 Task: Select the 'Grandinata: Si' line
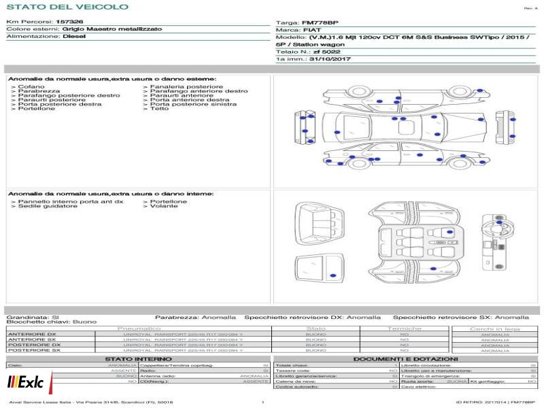point(33,318)
